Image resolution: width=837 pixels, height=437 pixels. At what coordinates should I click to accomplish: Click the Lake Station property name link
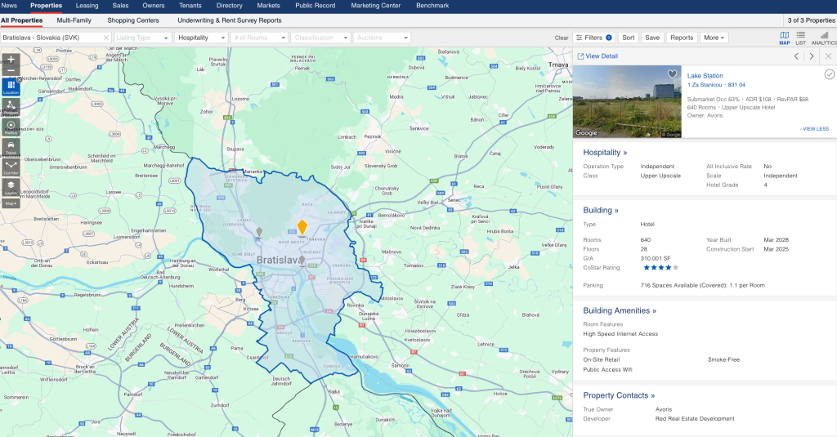[705, 76]
